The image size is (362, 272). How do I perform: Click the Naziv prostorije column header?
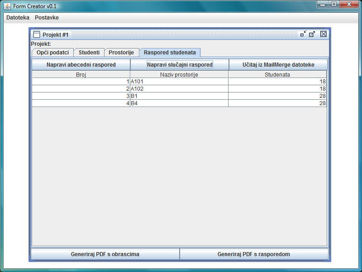click(179, 75)
